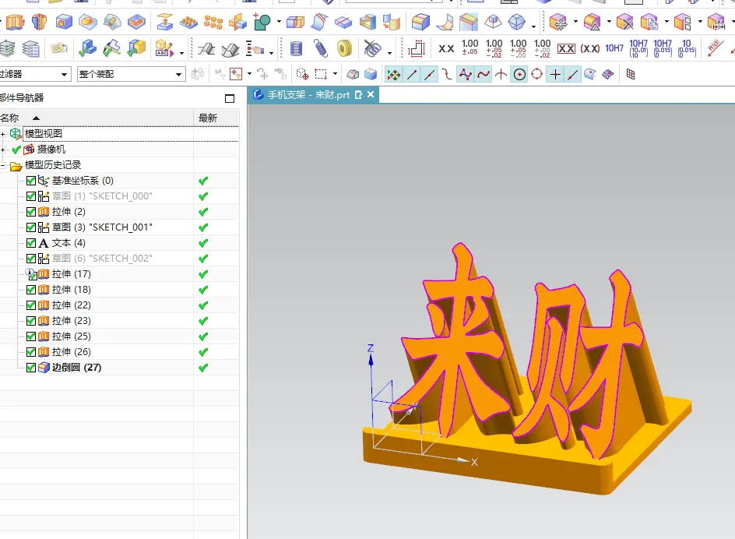
Task: Select the 草图 (6) "SKETCH_002" row
Action: click(x=119, y=259)
